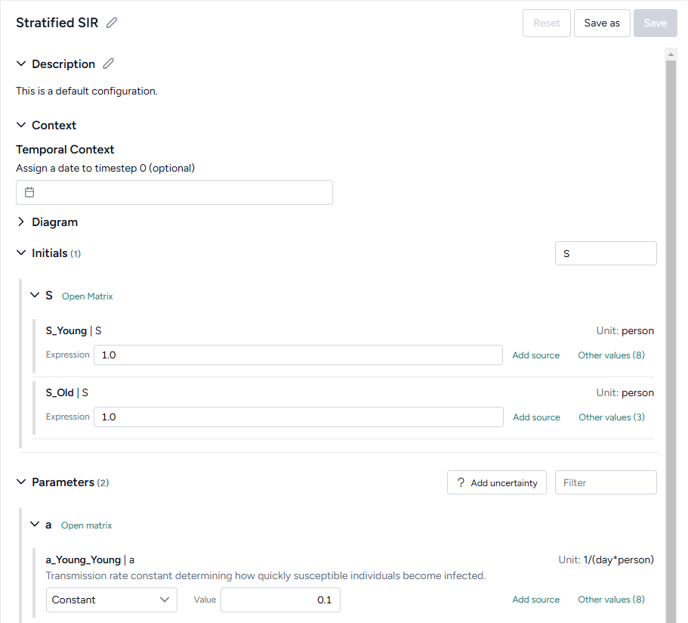Image resolution: width=688 pixels, height=623 pixels.
Task: Click the calendar icon in date field
Action: [29, 192]
